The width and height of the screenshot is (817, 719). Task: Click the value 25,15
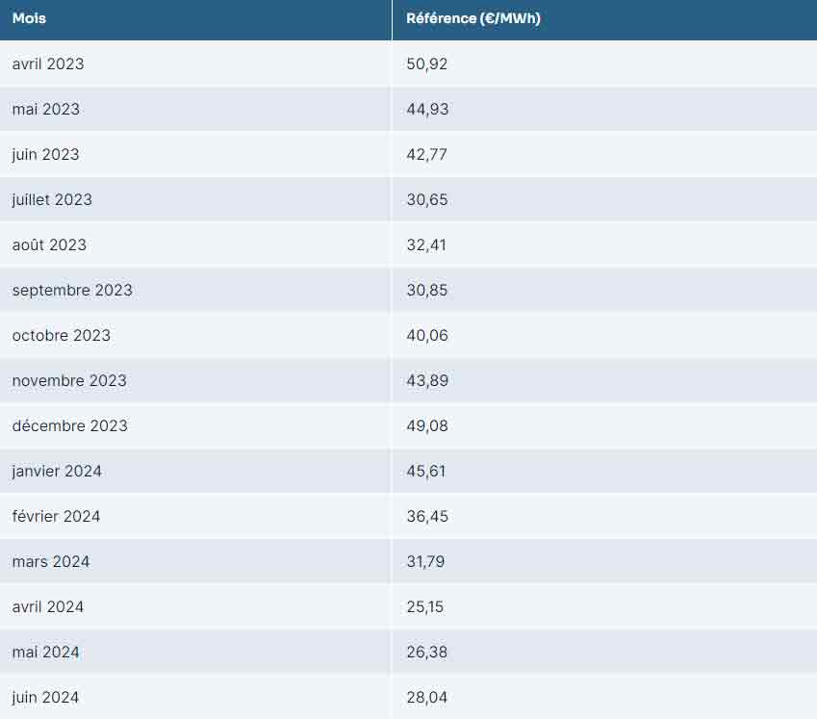pos(425,607)
